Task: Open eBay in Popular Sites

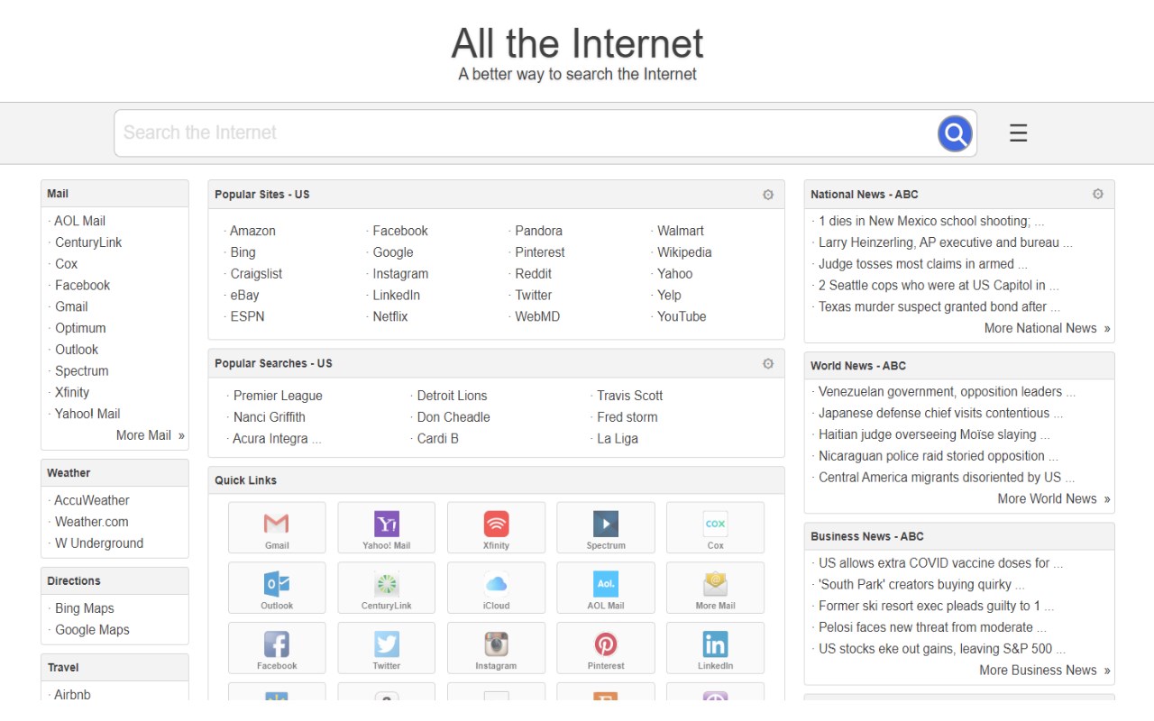Action: pyautogui.click(x=244, y=295)
